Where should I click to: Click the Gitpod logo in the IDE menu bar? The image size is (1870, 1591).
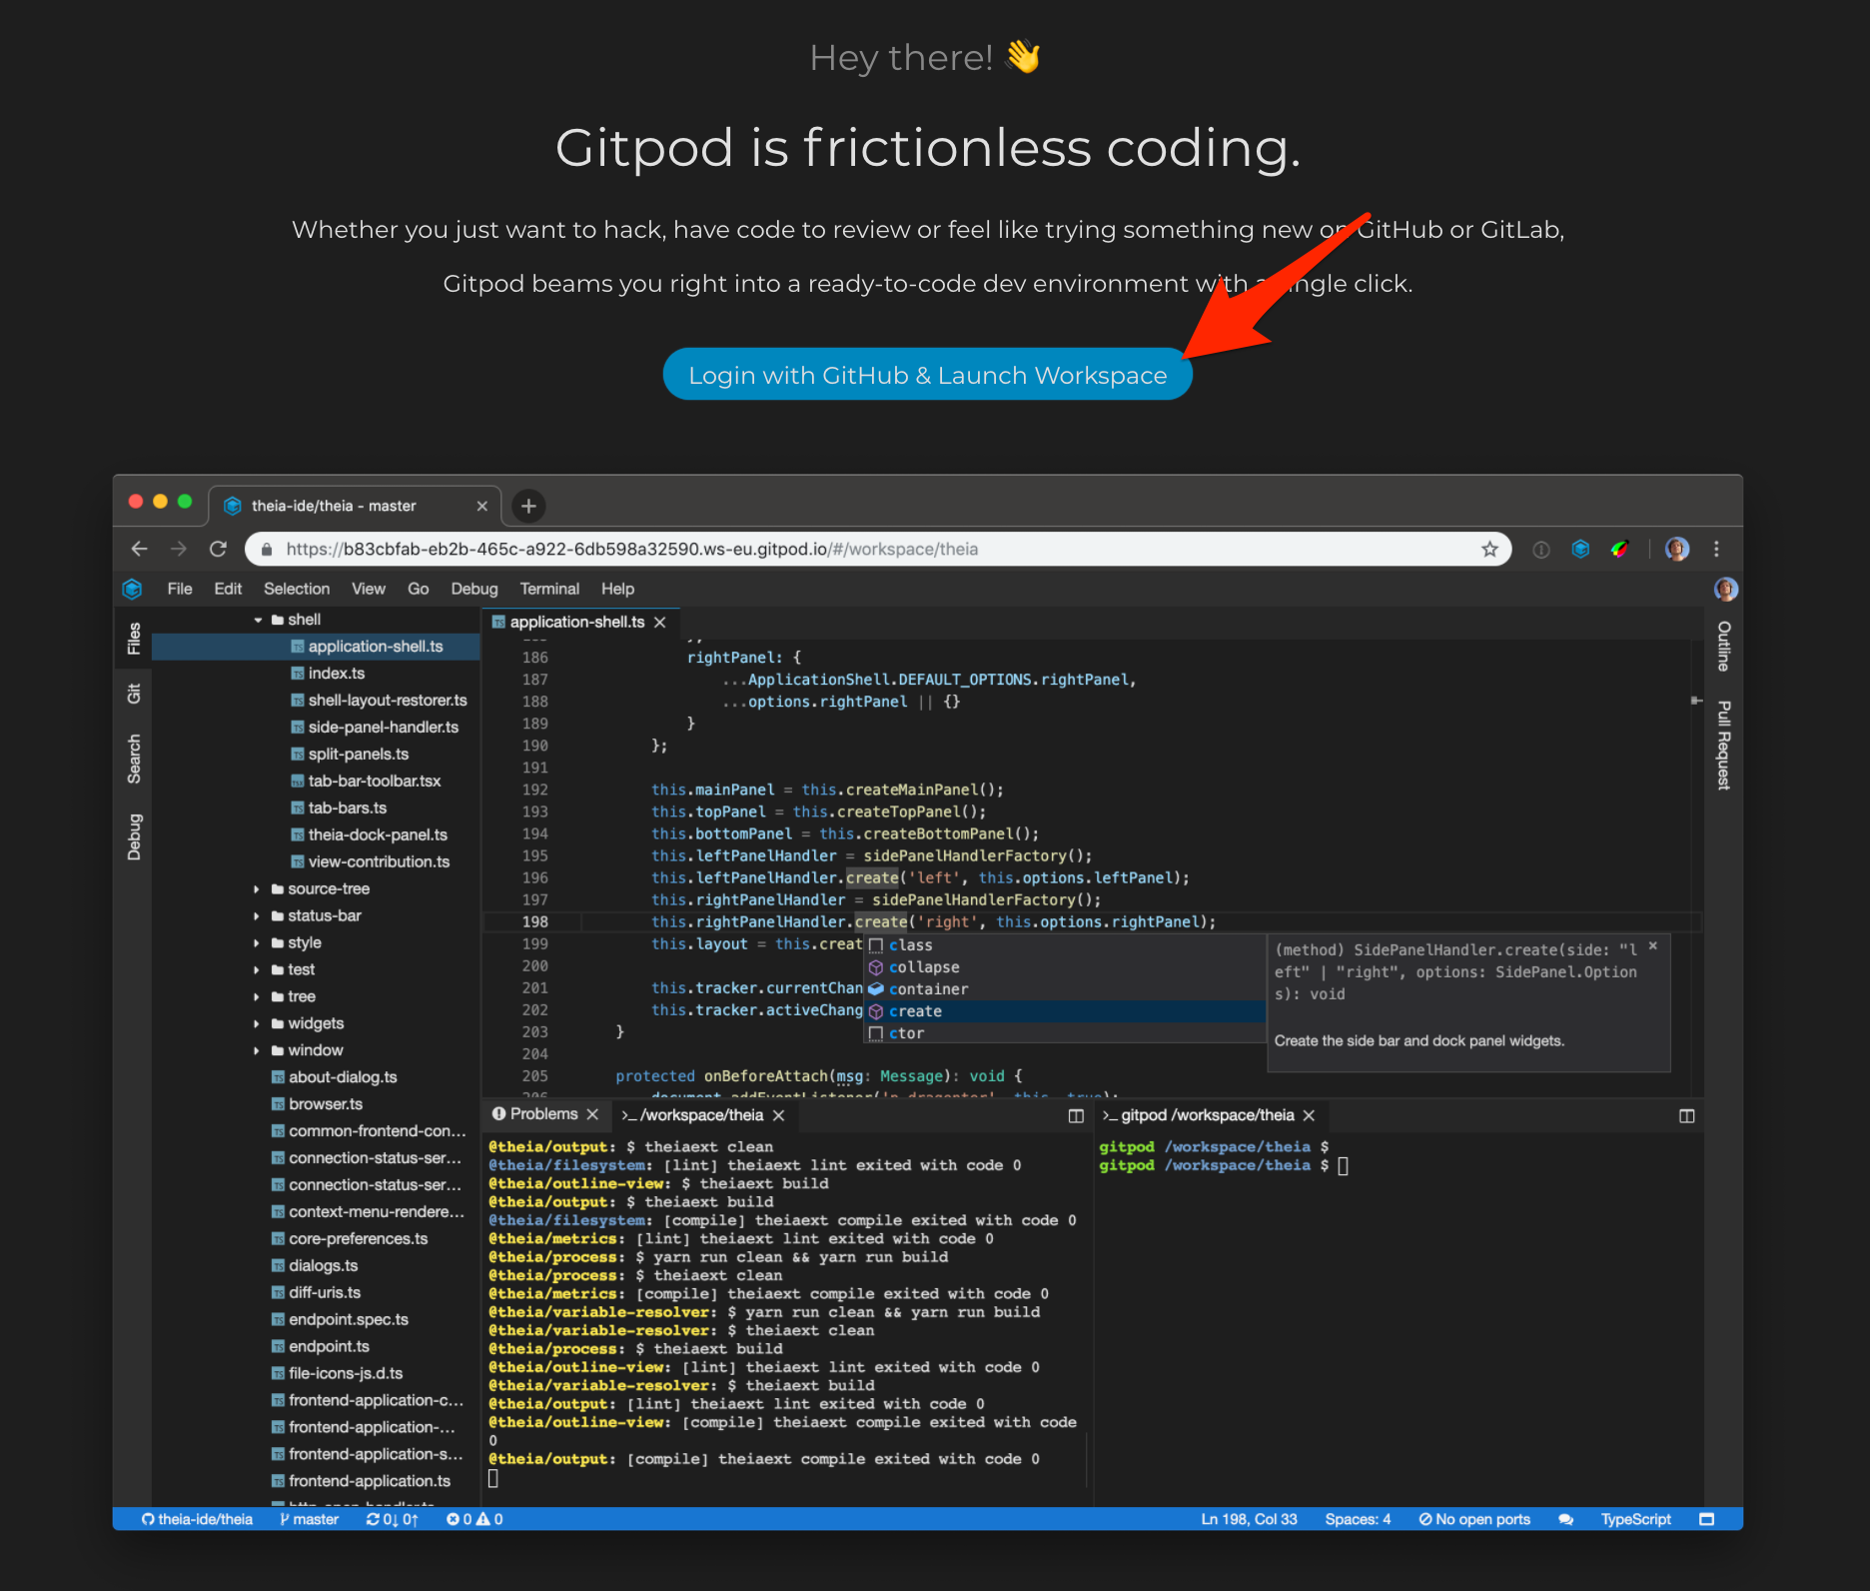[133, 589]
